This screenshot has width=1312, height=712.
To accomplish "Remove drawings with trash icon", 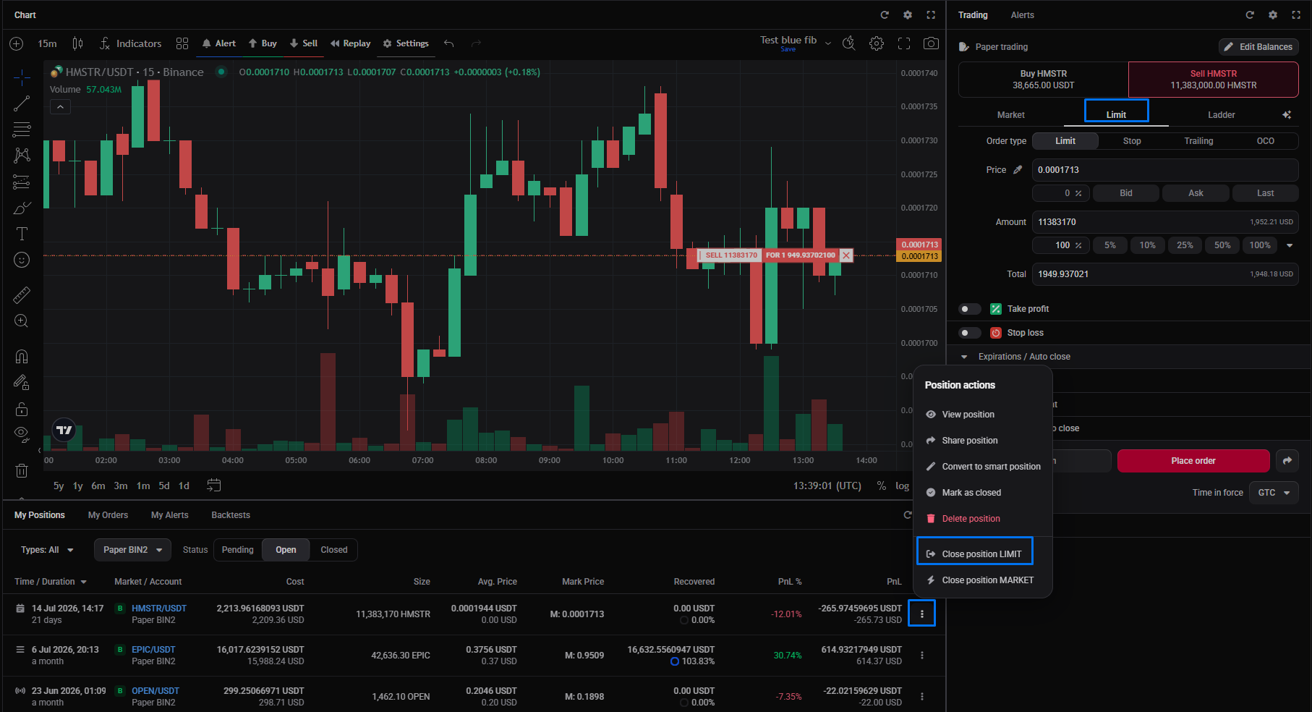I will (x=22, y=470).
